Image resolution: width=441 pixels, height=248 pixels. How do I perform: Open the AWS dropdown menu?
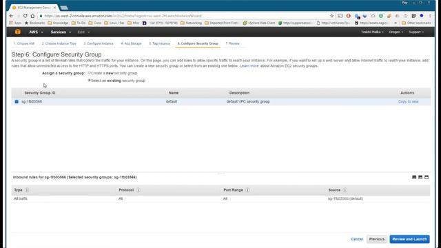[36, 32]
